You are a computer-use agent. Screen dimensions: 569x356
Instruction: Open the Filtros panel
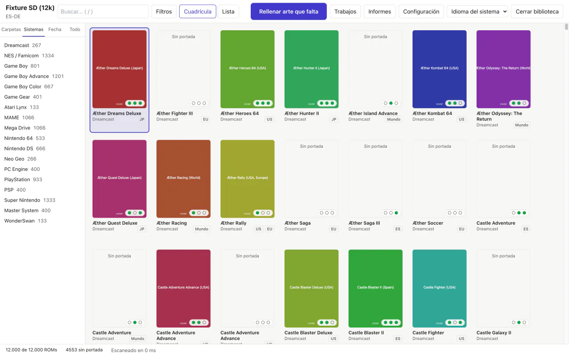(x=164, y=12)
